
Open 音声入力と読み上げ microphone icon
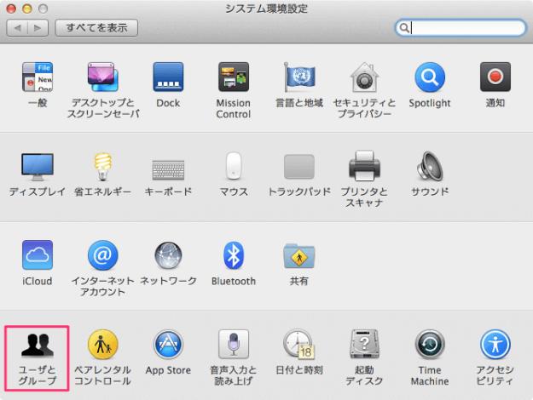pos(234,344)
